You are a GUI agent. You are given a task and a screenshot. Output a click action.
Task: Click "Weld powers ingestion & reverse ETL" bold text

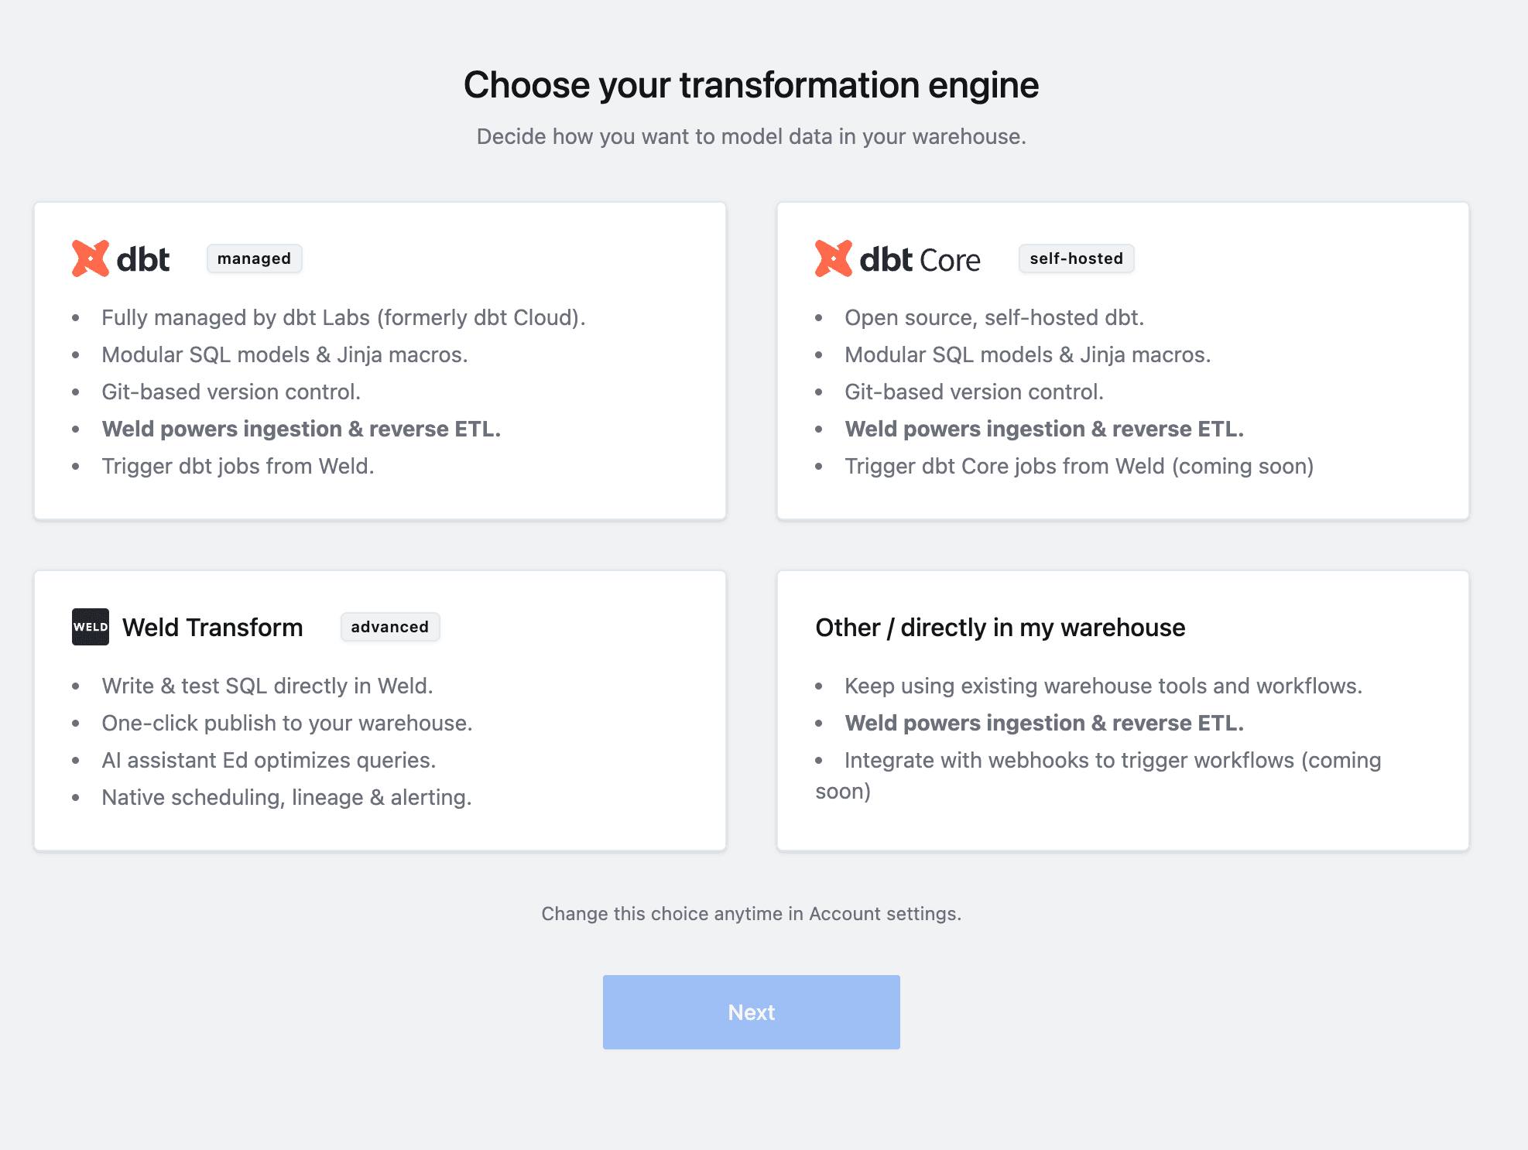point(301,428)
